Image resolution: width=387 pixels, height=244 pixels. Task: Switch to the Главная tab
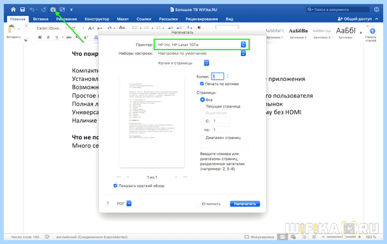click(18, 19)
